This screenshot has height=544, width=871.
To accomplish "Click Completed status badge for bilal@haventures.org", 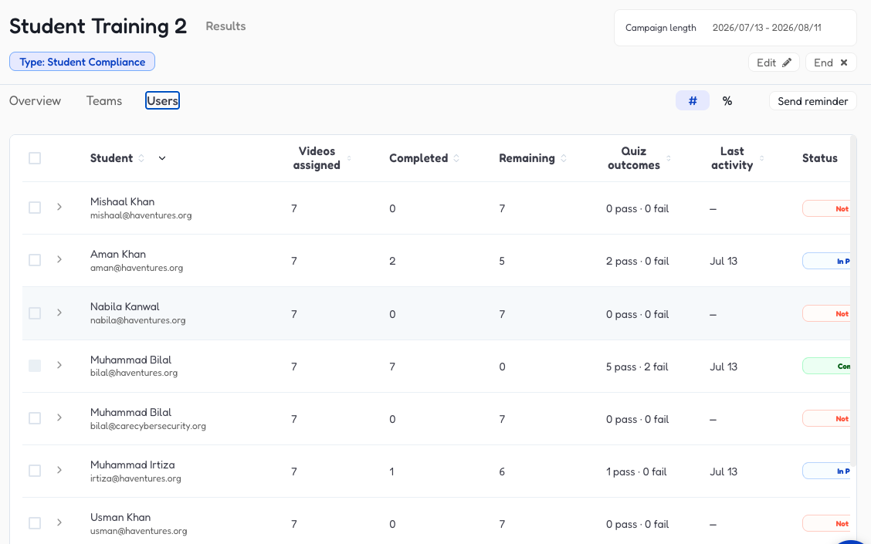I will [x=826, y=366].
